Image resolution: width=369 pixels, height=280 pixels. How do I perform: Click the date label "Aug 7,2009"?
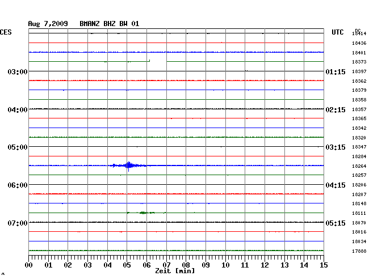coord(48,24)
